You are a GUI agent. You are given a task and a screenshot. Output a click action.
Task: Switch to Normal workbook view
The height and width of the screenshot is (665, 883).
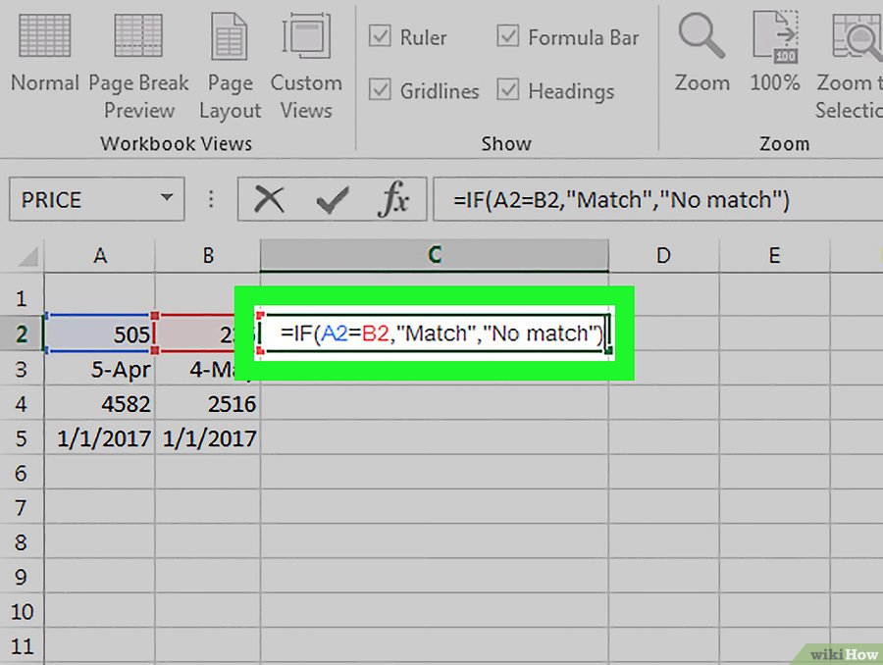pyautogui.click(x=45, y=57)
